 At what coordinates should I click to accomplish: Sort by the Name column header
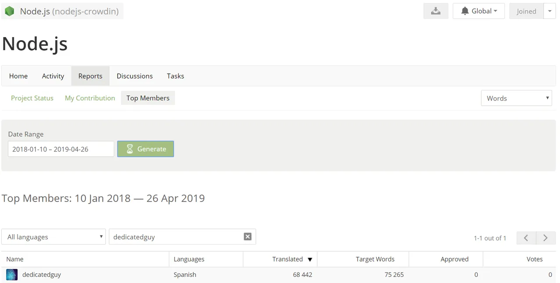click(x=85, y=259)
